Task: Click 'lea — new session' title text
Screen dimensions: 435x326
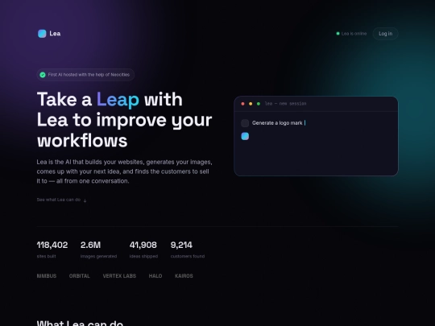Action: tap(285, 104)
